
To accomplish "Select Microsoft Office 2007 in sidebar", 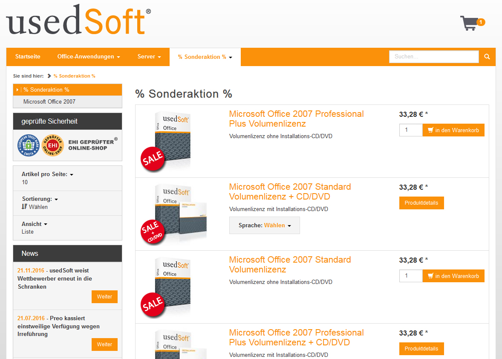I will pos(49,102).
